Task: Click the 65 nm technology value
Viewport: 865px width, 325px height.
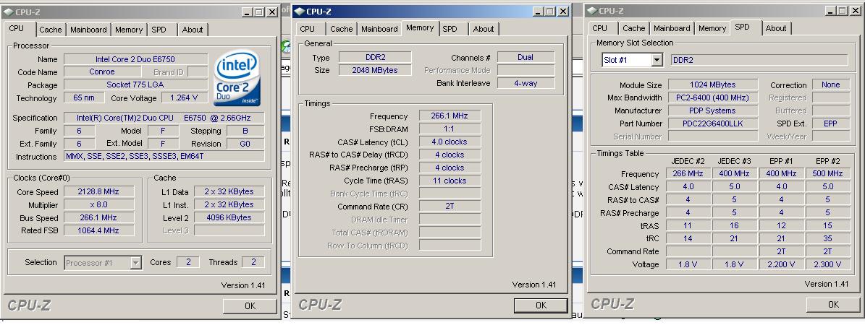Action: point(83,97)
